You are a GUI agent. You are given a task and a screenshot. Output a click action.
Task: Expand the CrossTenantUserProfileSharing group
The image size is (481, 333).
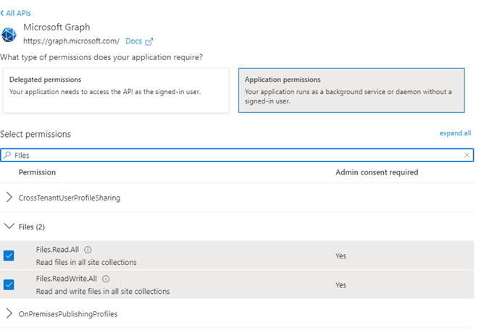(9, 198)
